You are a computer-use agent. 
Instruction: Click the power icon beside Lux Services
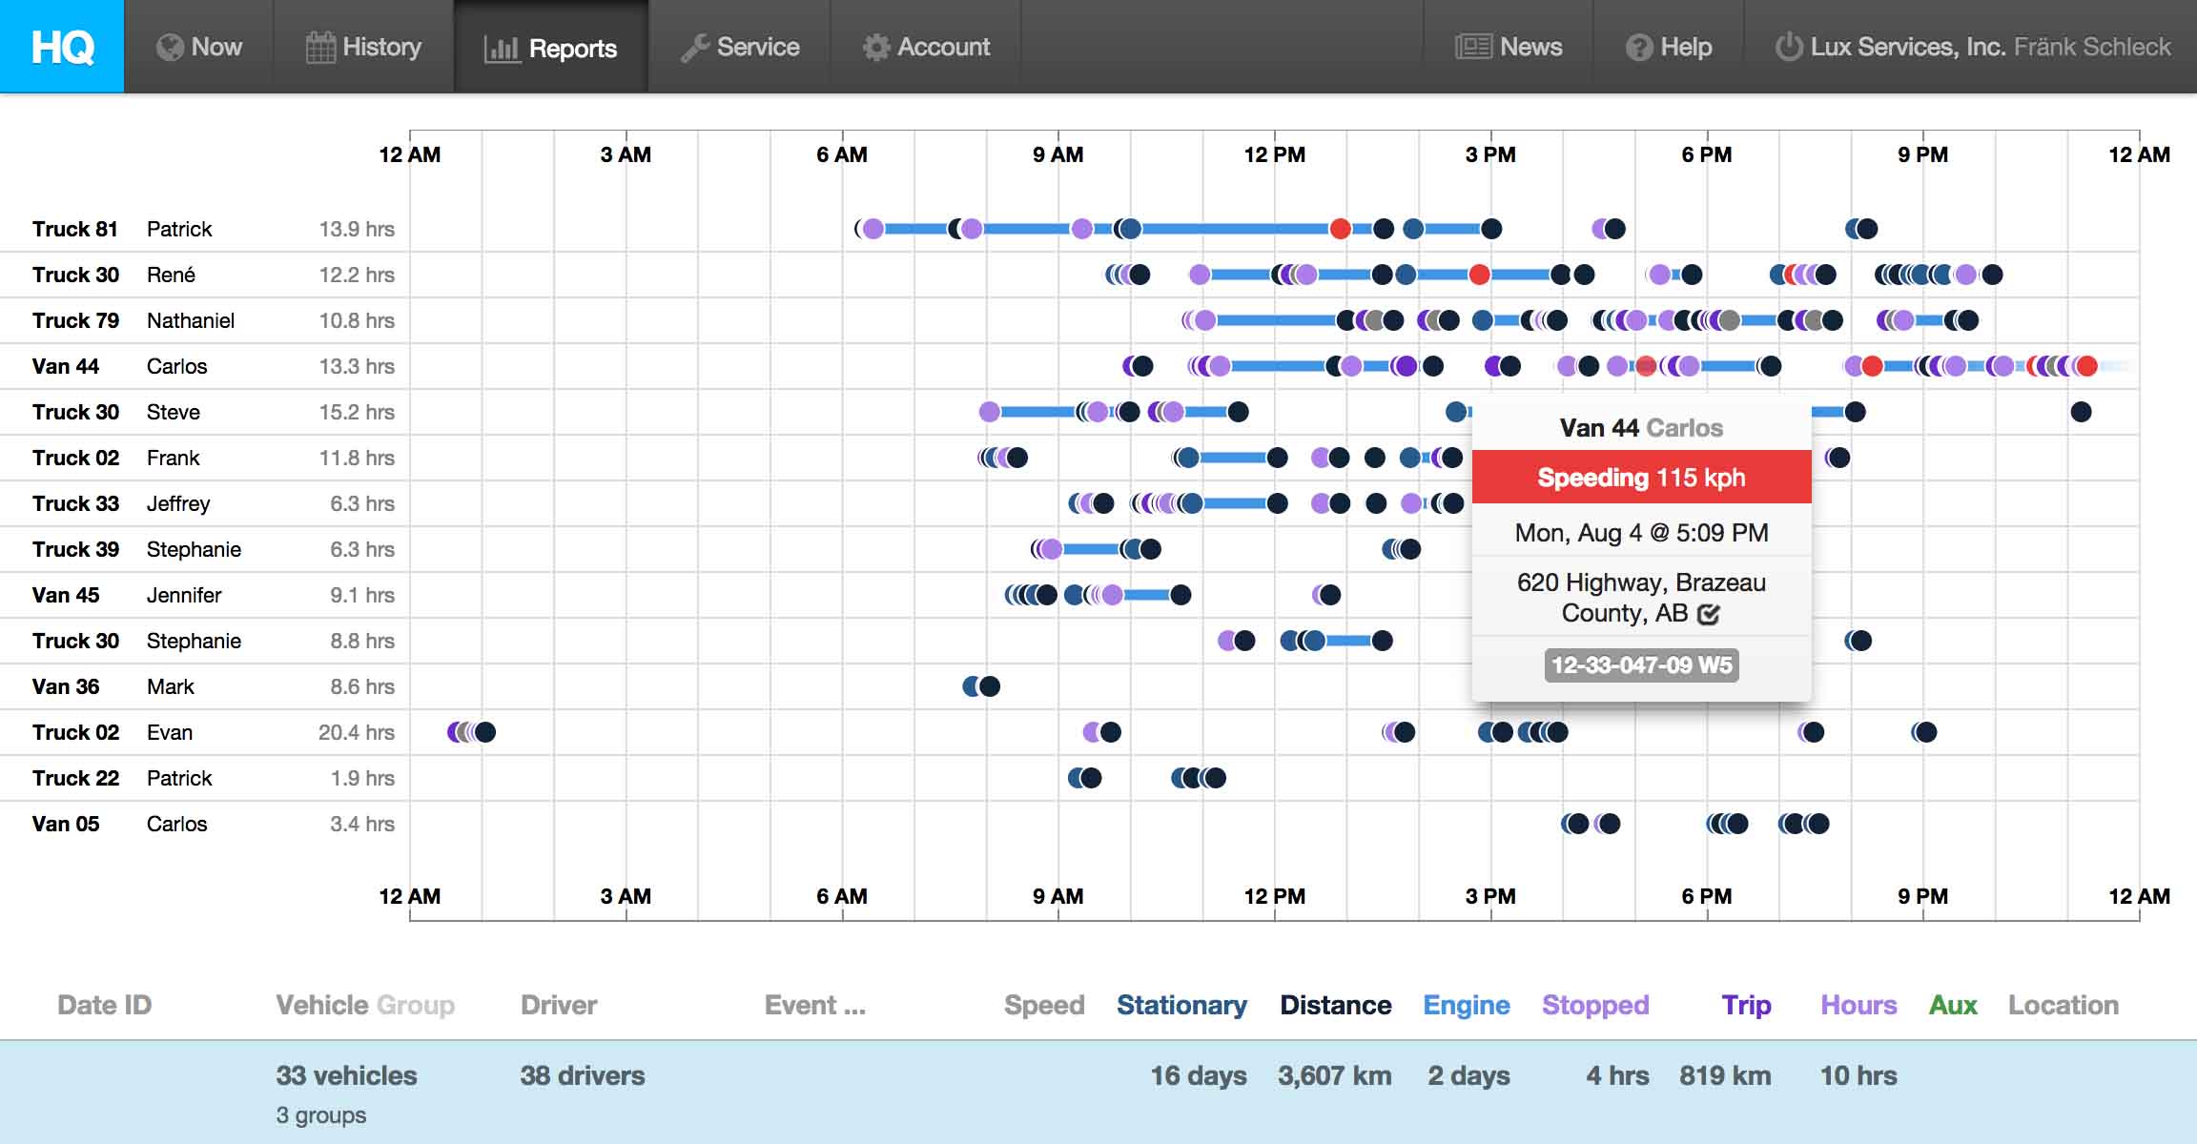click(x=1789, y=47)
